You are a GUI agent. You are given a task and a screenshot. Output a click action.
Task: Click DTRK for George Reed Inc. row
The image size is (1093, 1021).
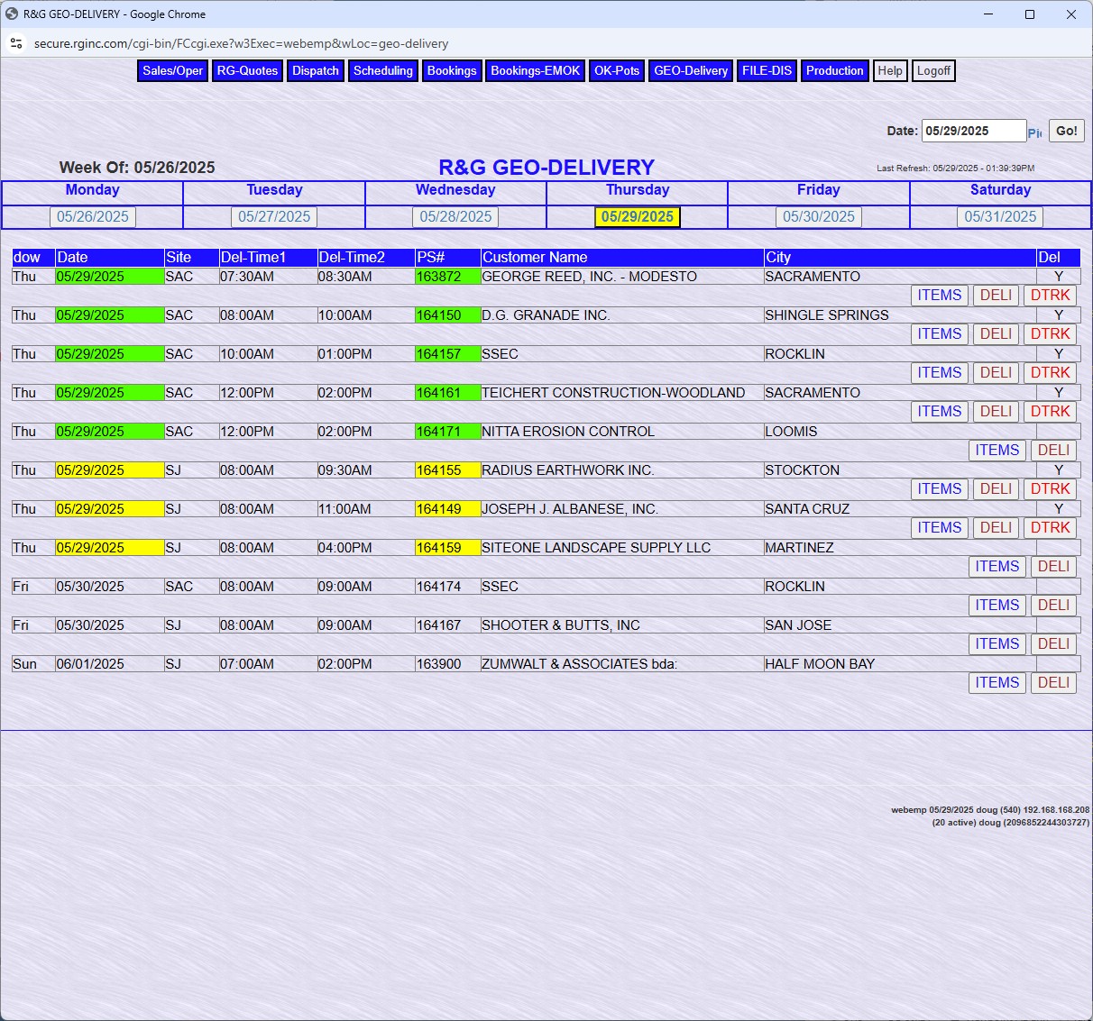pos(1051,296)
